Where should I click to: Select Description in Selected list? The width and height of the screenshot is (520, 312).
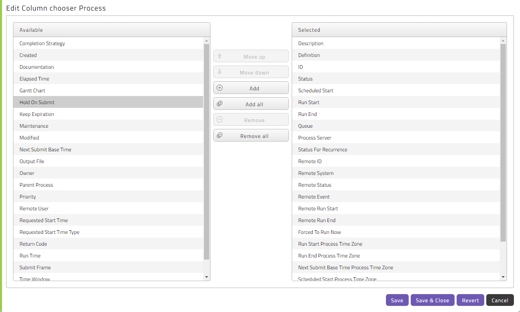click(x=396, y=43)
